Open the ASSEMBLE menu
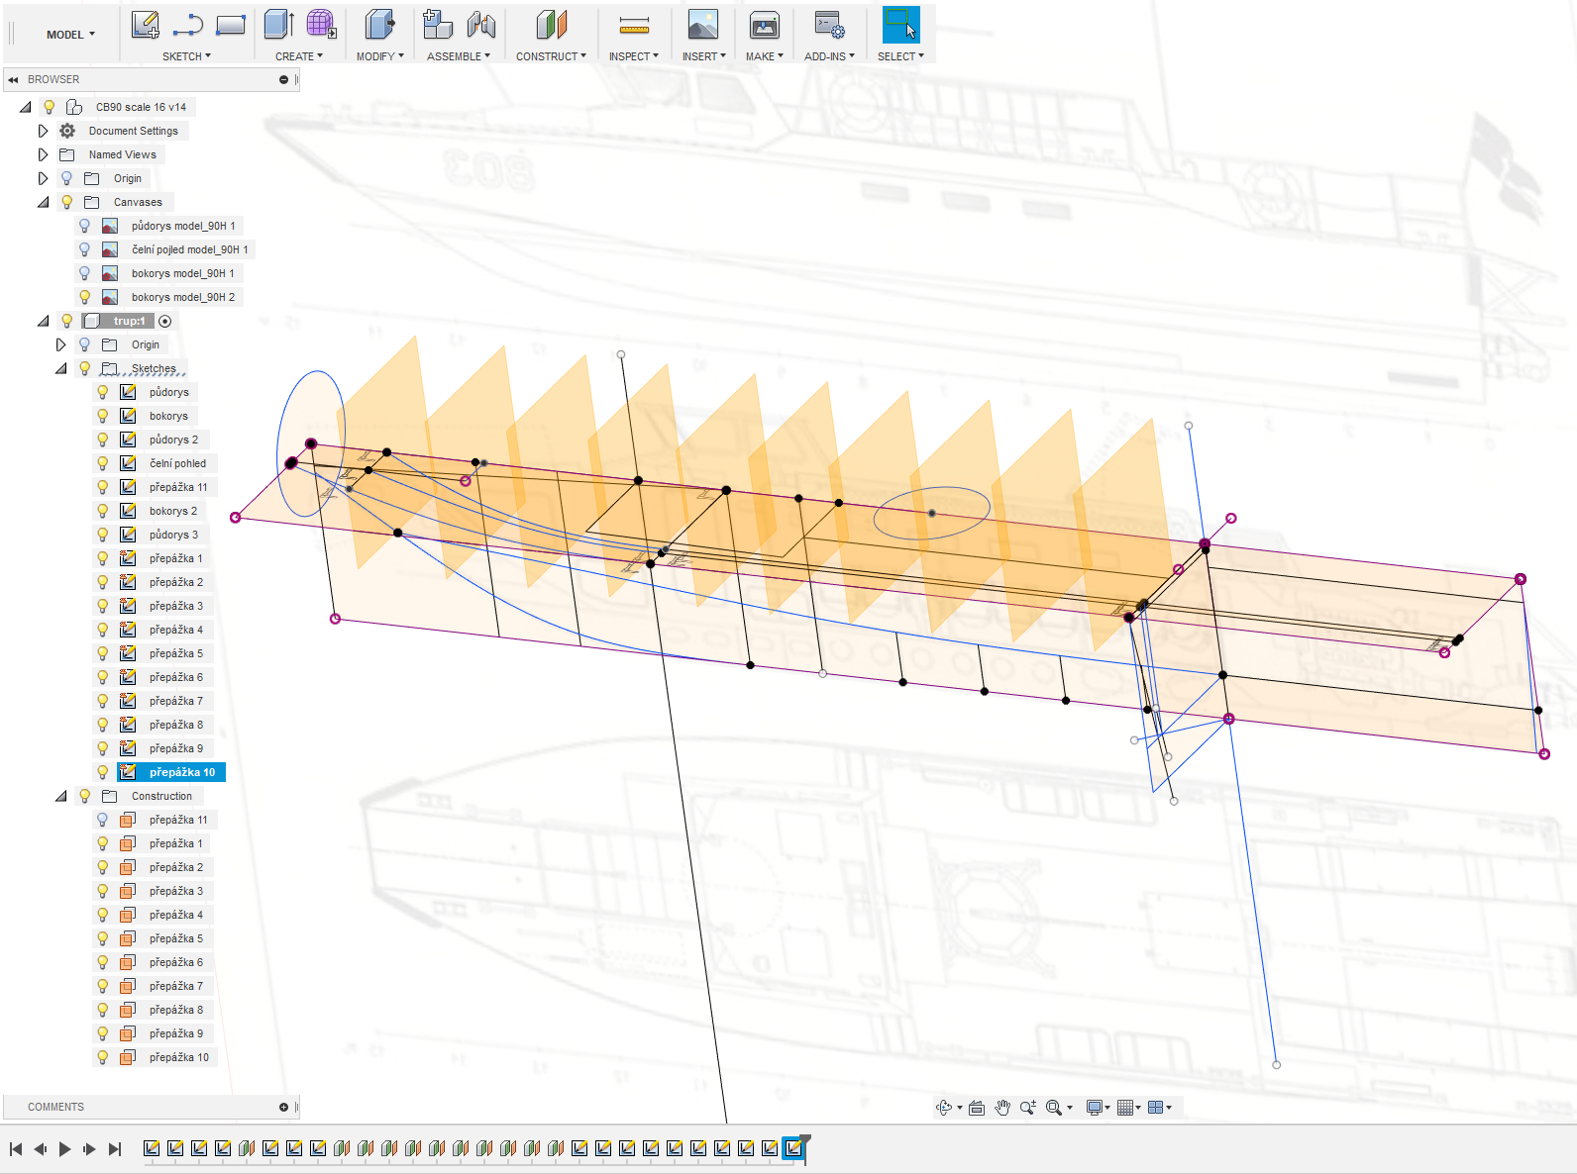The image size is (1577, 1174). click(458, 56)
